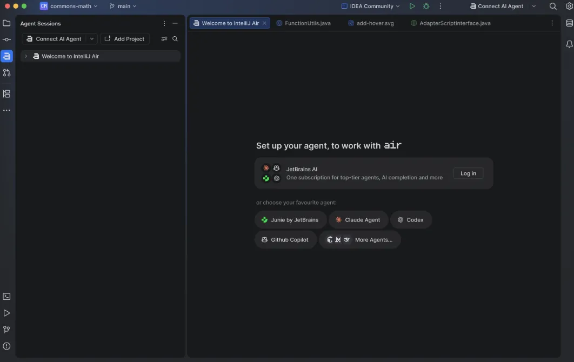Expand dropdown arrow beside title bar Connect AI Agent
Screen dimensions: 574x362
[x=533, y=6]
